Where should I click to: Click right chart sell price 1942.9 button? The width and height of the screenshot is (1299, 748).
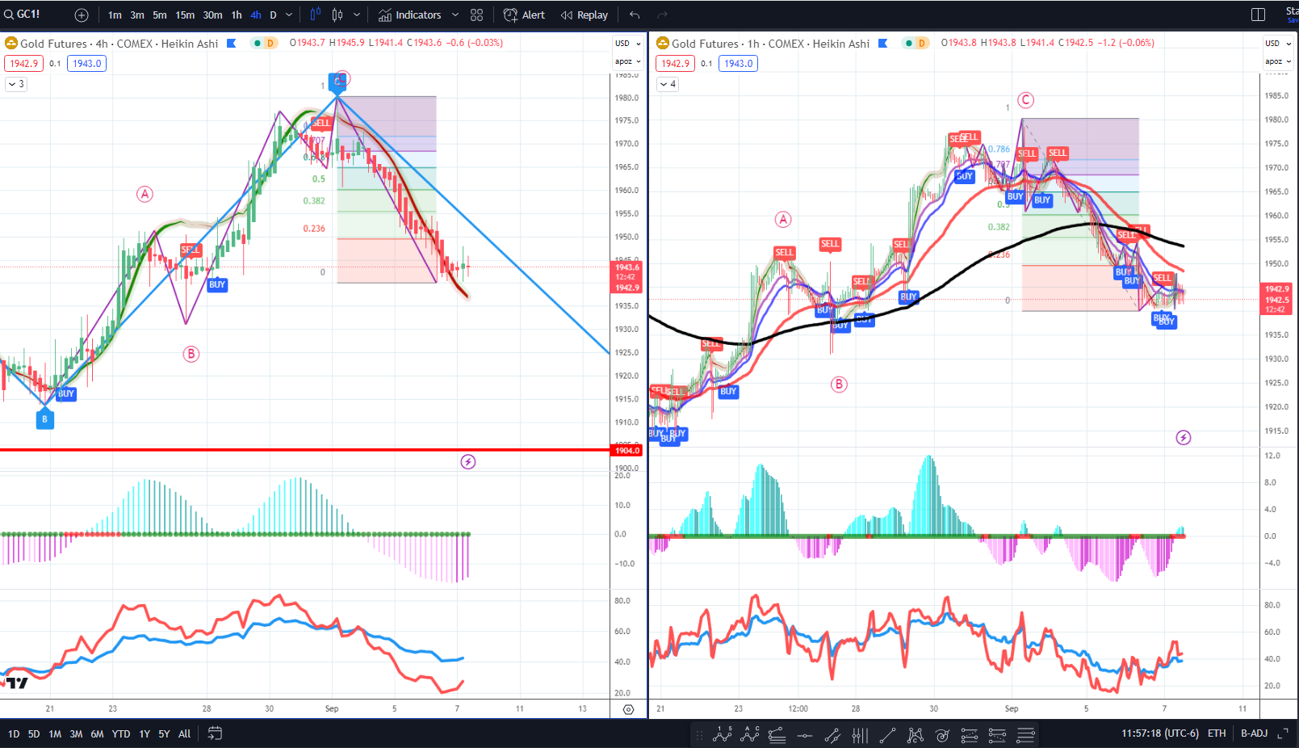point(676,63)
